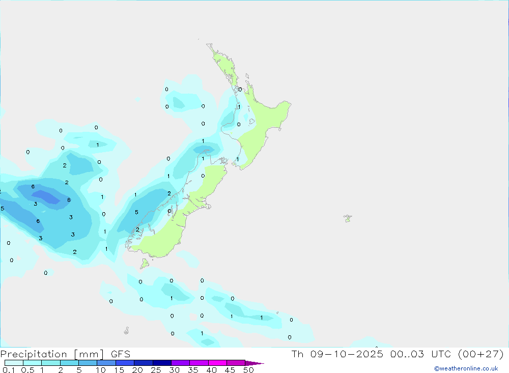Click the '0.1' legend scale label
The height and width of the screenshot is (373, 509).
9,370
